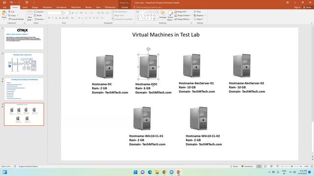Screen dimensions: 314x176
Task: Select slide 1 thumbnail with Citrix logo
Action: coord(24,38)
